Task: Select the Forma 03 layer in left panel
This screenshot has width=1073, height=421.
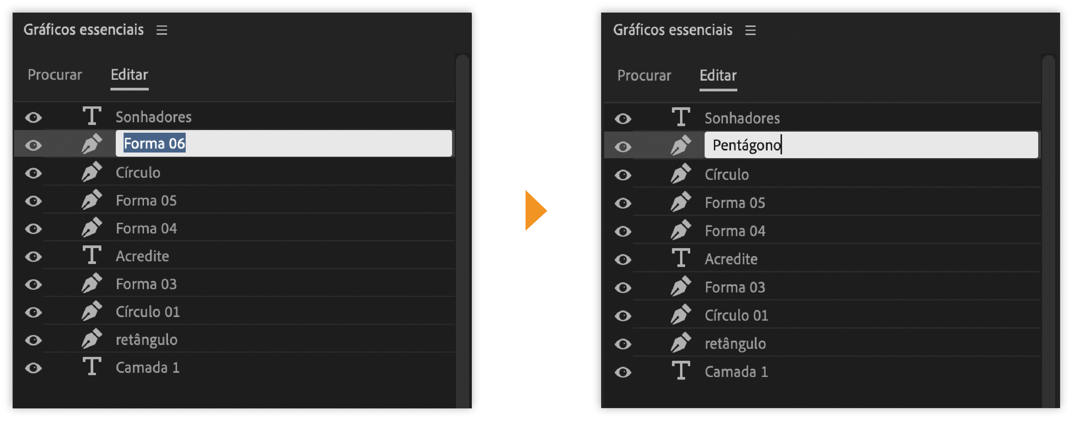Action: pyautogui.click(x=146, y=284)
